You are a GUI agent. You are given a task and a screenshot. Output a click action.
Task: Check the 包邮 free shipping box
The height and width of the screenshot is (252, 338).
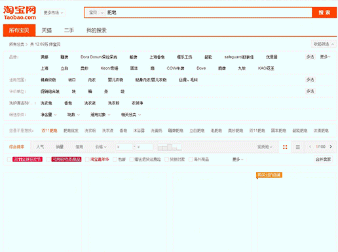(115, 159)
